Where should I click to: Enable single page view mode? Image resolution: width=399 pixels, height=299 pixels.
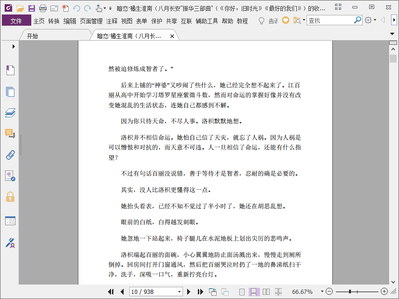pyautogui.click(x=242, y=292)
